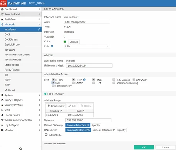Click the Network cross-arrows icon
The height and width of the screenshot is (150, 176).
coord(2,24)
